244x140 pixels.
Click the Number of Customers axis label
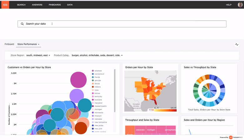tap(9, 115)
